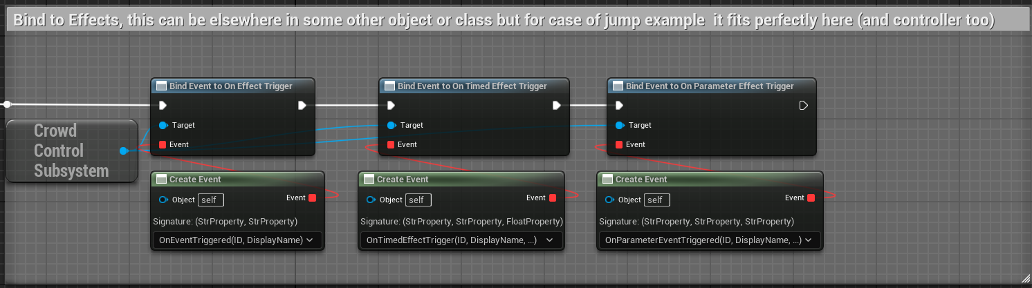The width and height of the screenshot is (1032, 288).
Task: Click Object pin on middle Create Event node
Action: tap(371, 200)
